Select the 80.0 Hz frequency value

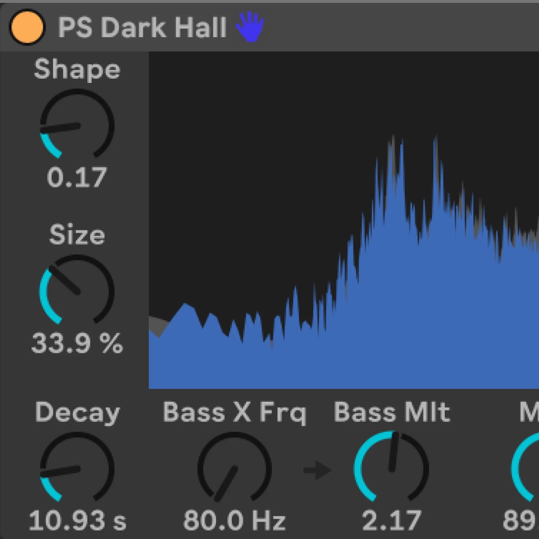click(234, 520)
